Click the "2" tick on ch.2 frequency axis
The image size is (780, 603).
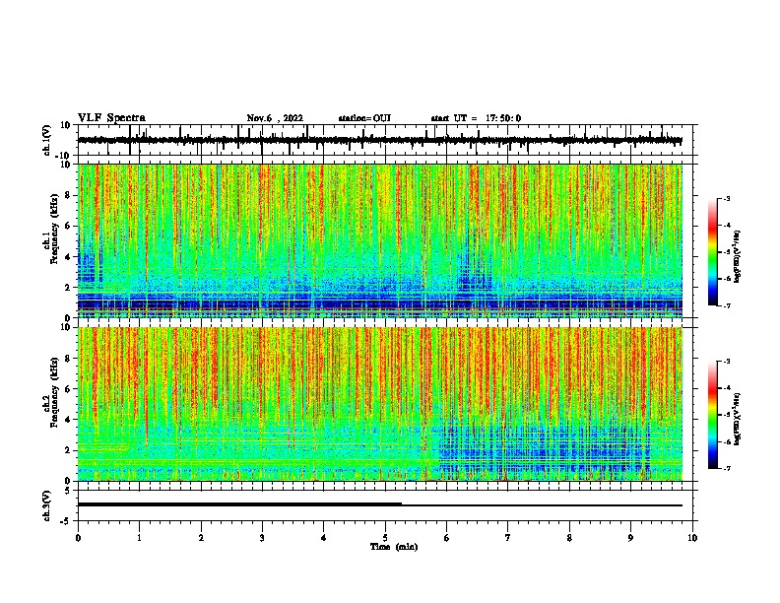[69, 450]
